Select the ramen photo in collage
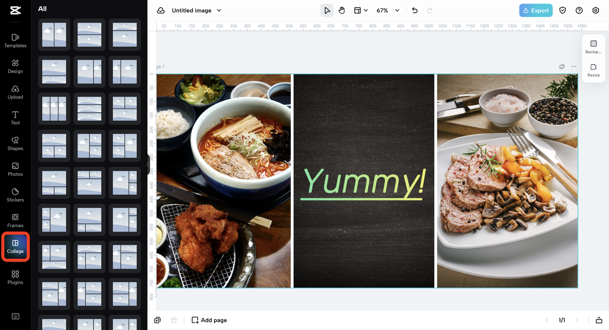This screenshot has width=609, height=330. (x=224, y=181)
